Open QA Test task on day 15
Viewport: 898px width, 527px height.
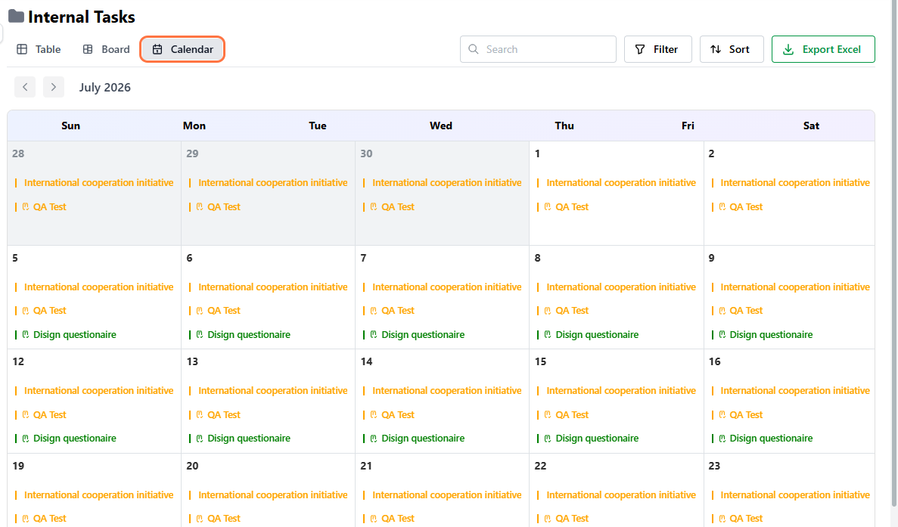pos(572,415)
